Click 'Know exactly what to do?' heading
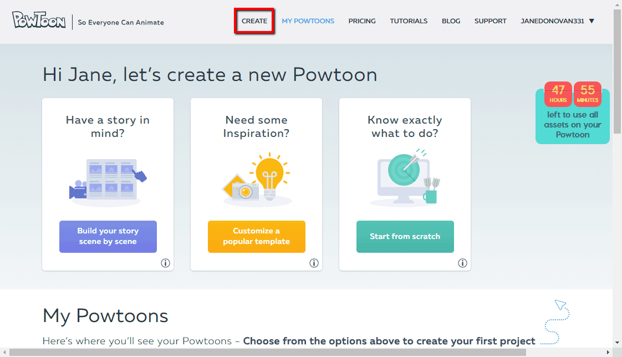 point(405,126)
